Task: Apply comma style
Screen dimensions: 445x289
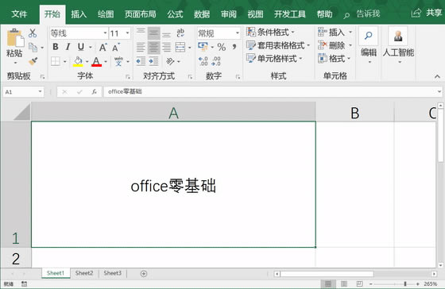Action: point(234,47)
